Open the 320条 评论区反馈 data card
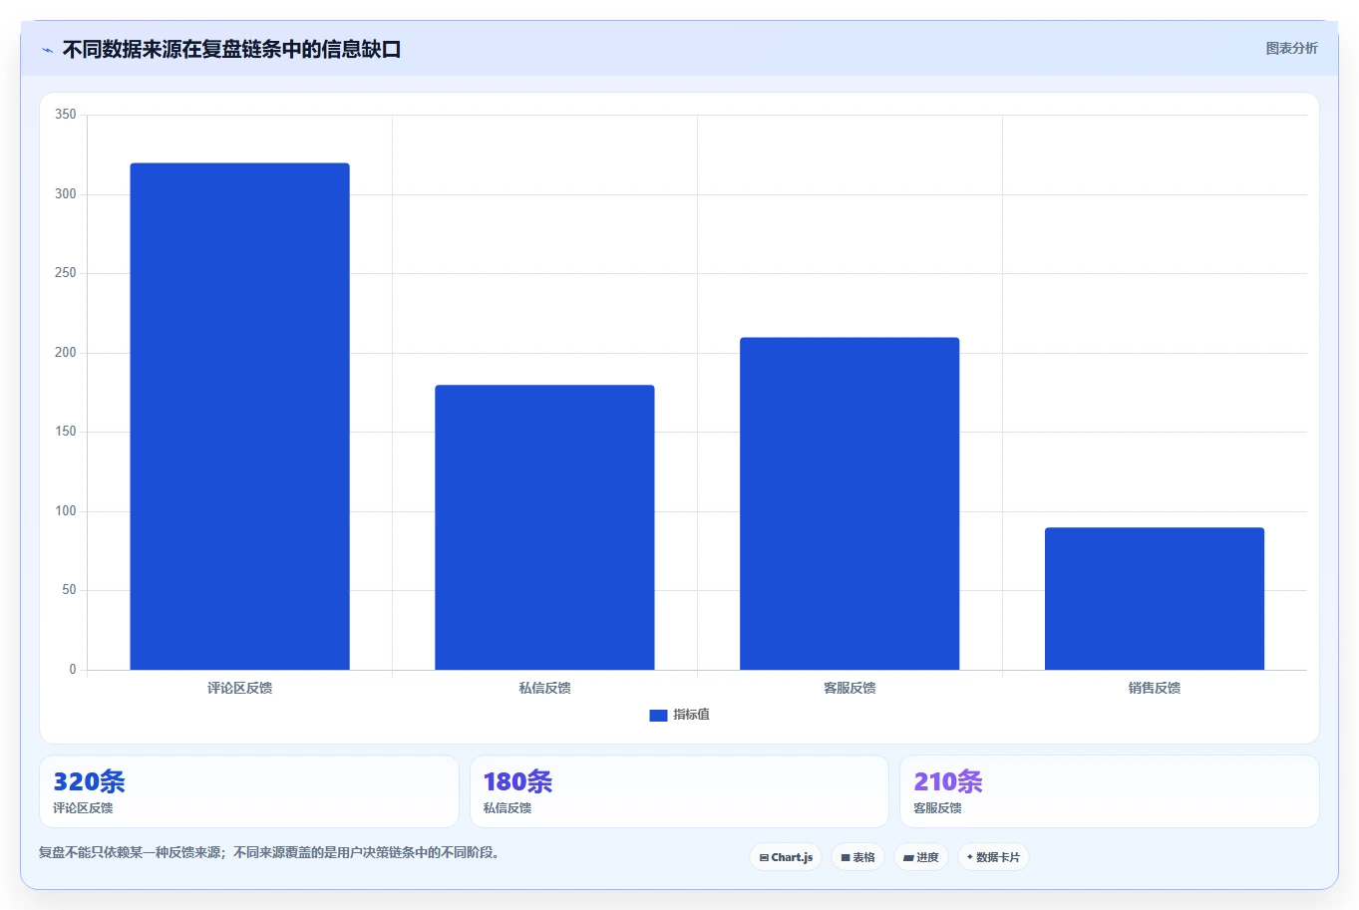The image size is (1359, 910). 249,791
